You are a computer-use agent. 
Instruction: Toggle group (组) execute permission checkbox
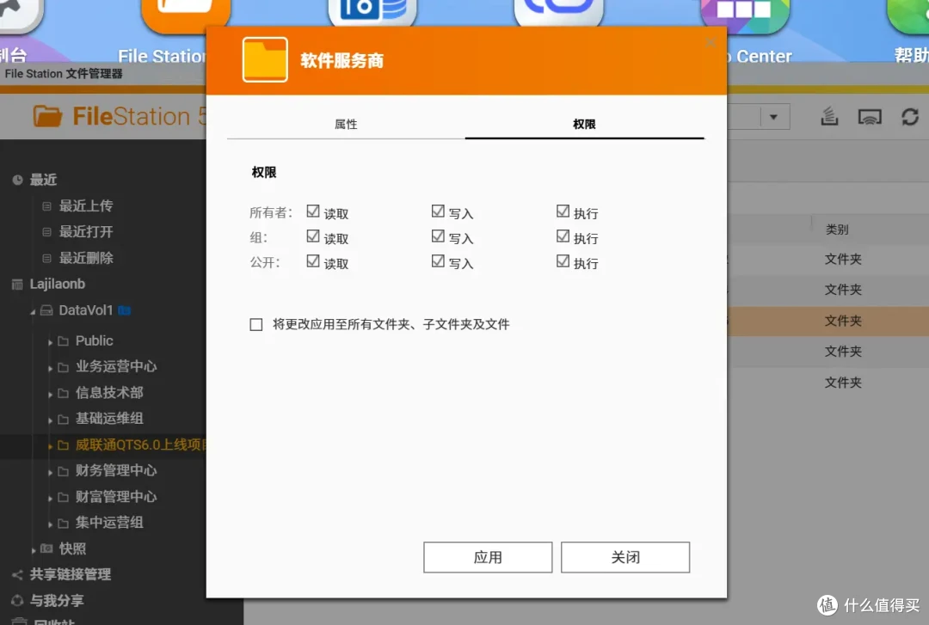[x=563, y=236]
